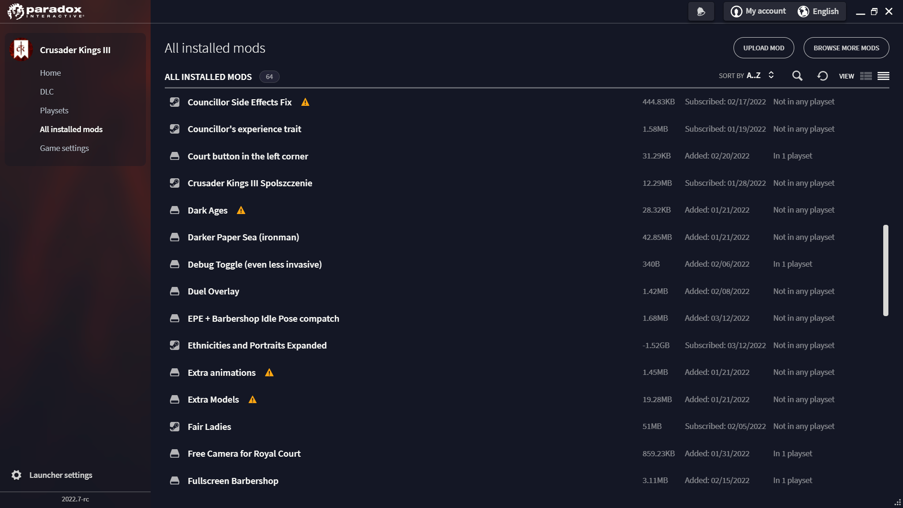Open the Playsets page
Viewport: 903px width, 508px height.
[x=54, y=111]
